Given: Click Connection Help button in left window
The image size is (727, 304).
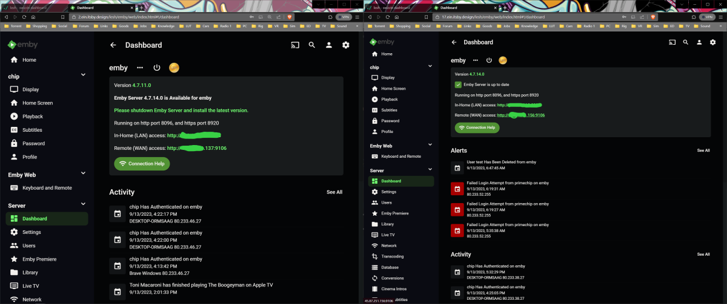Looking at the screenshot, I should 142,164.
